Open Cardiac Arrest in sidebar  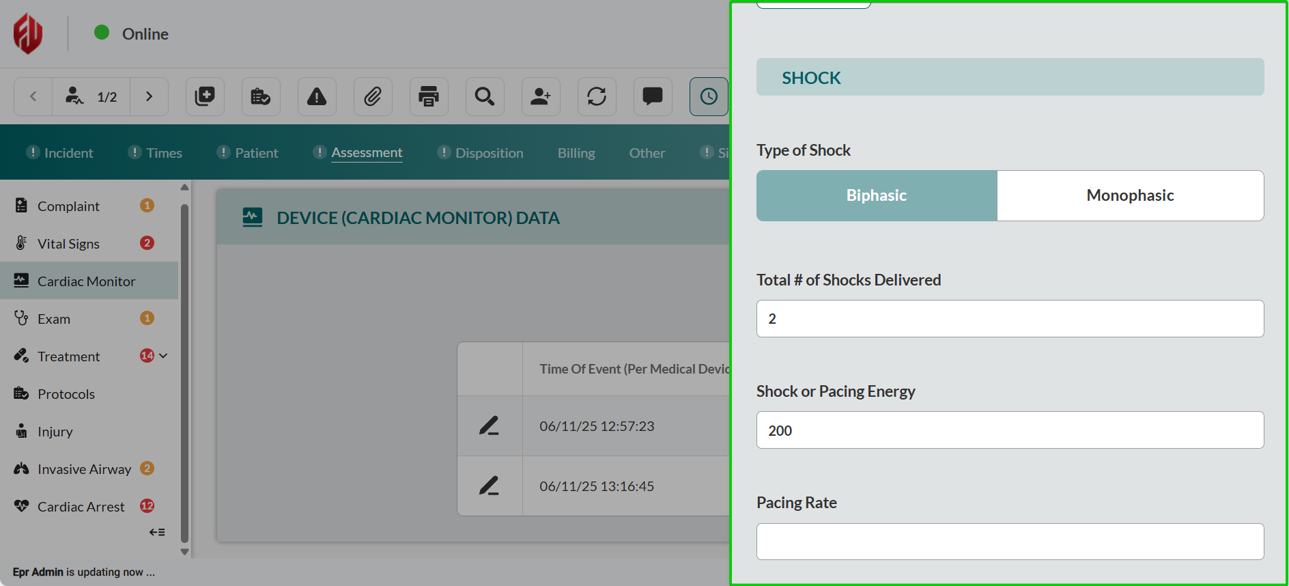(x=81, y=507)
